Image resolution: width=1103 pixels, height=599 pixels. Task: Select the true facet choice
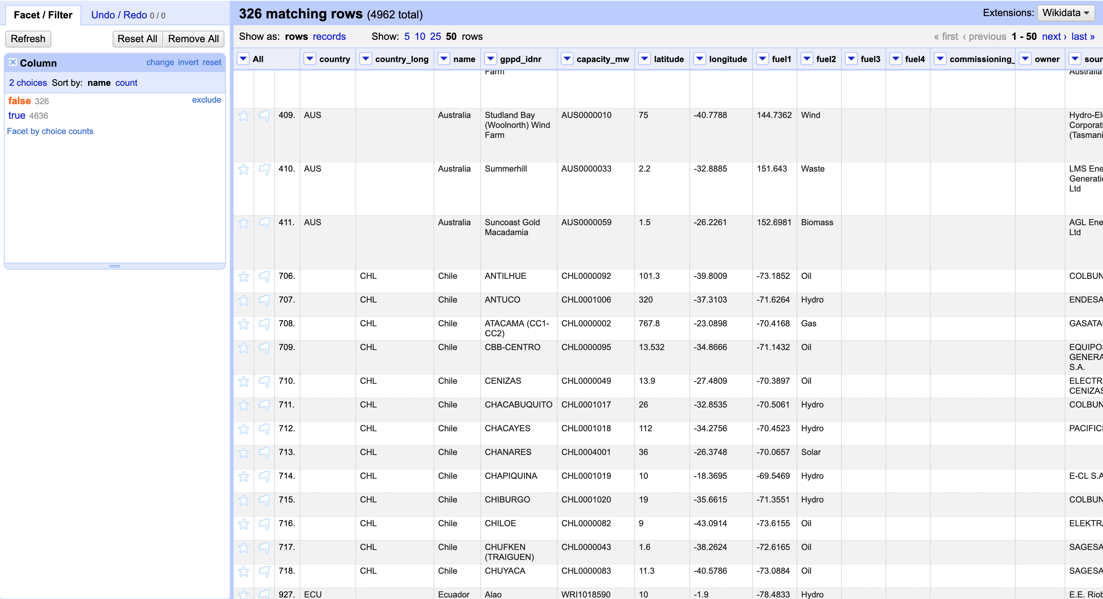click(17, 116)
